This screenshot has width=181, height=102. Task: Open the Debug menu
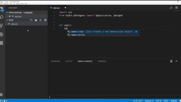[x=18, y=4]
